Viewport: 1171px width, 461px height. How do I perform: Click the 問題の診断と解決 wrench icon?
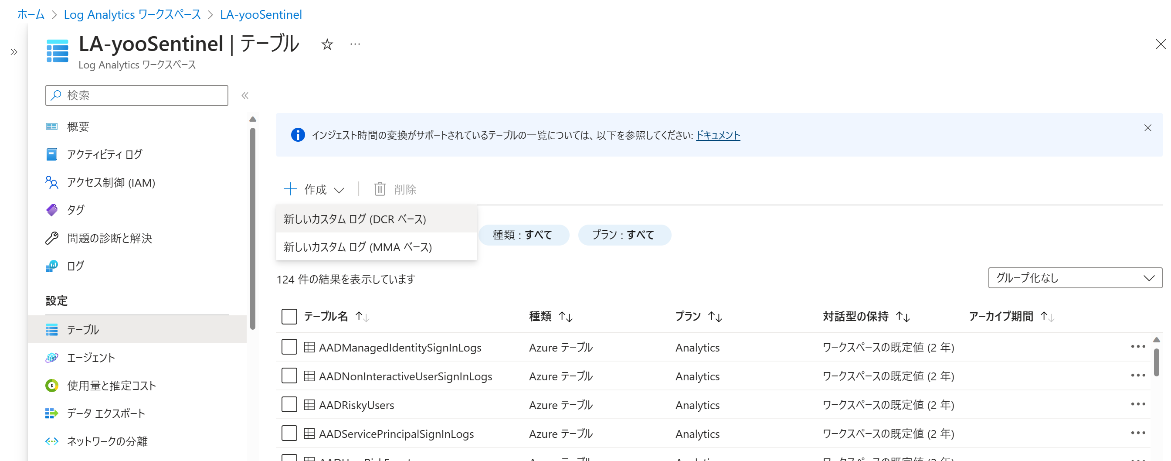(52, 238)
